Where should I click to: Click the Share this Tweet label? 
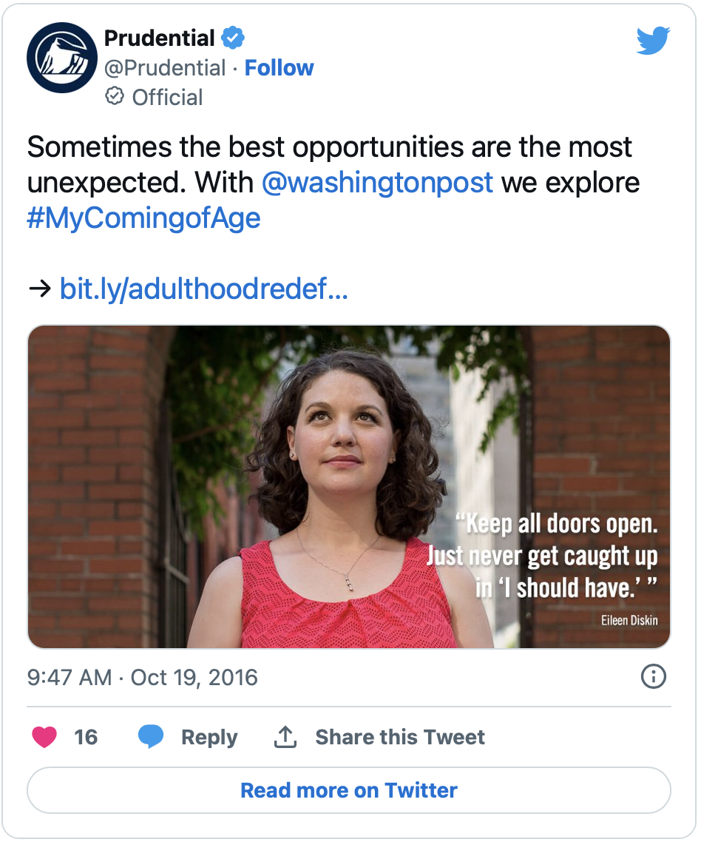click(x=400, y=737)
